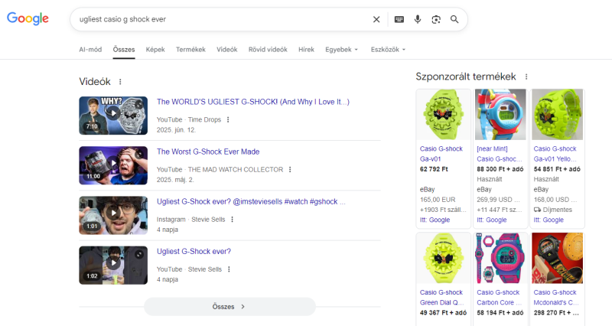Click the 54 851 Ft green watch image
This screenshot has width=612, height=326.
(x=558, y=114)
